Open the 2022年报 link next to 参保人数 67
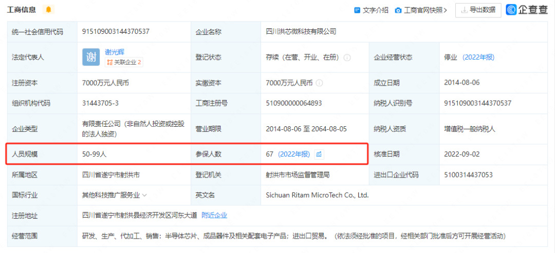 pyautogui.click(x=293, y=154)
